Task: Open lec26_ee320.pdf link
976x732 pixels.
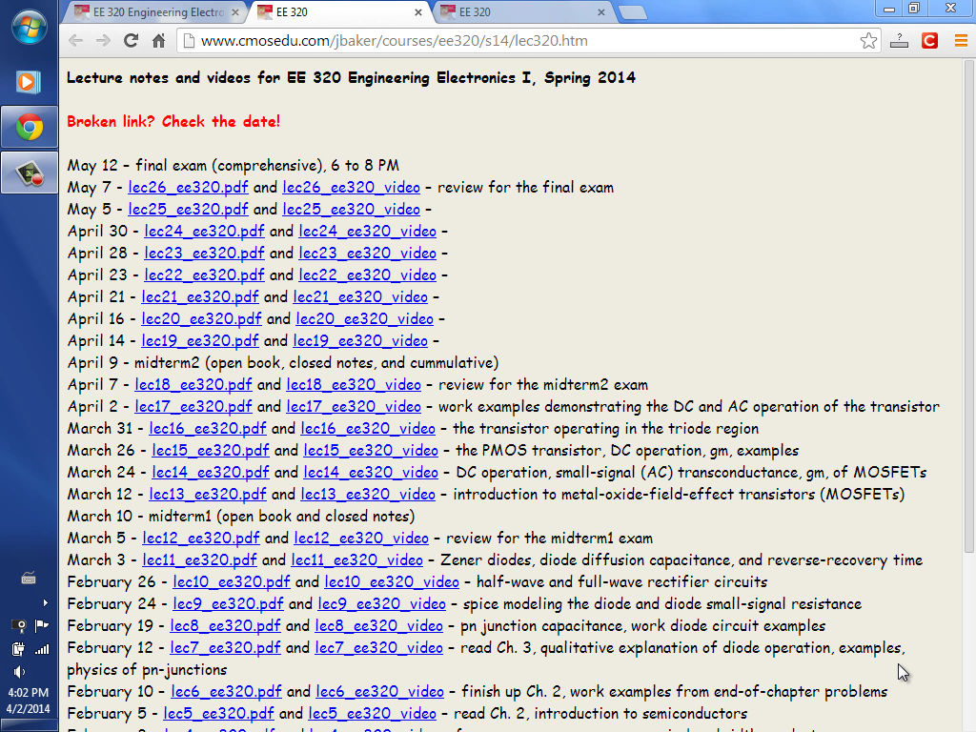Action: point(188,188)
